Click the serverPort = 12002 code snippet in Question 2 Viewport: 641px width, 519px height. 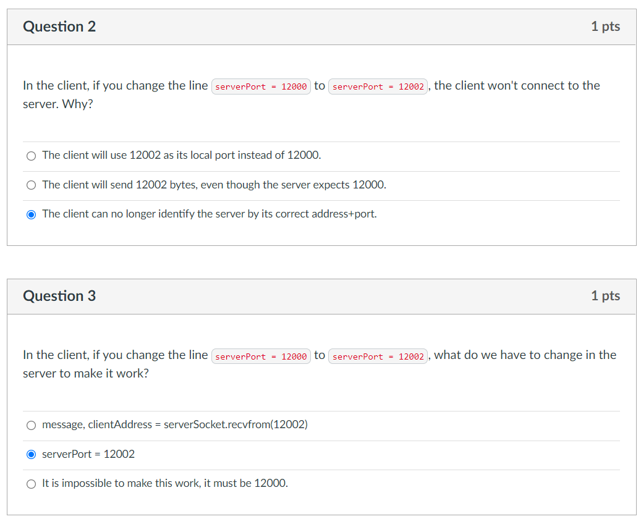(378, 86)
